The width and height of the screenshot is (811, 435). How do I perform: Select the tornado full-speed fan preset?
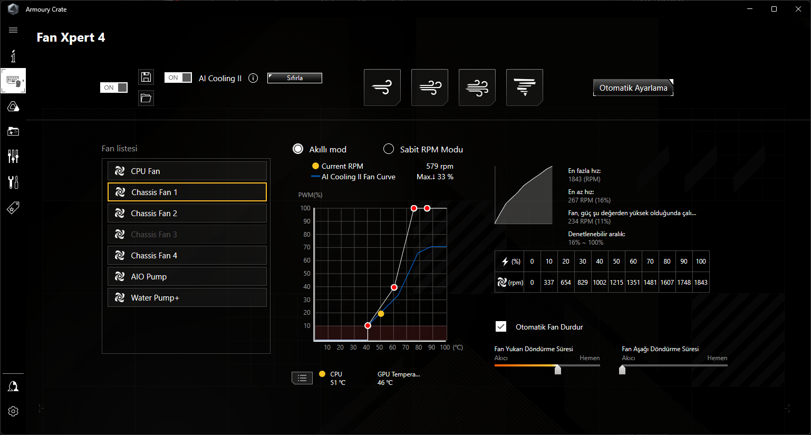[525, 88]
